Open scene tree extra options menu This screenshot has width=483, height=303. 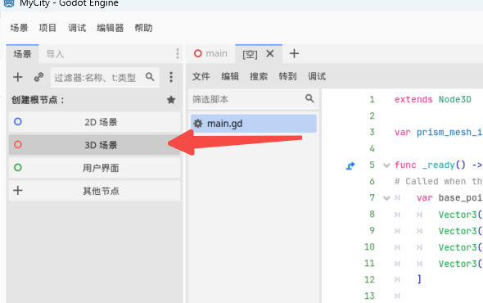[x=171, y=77]
